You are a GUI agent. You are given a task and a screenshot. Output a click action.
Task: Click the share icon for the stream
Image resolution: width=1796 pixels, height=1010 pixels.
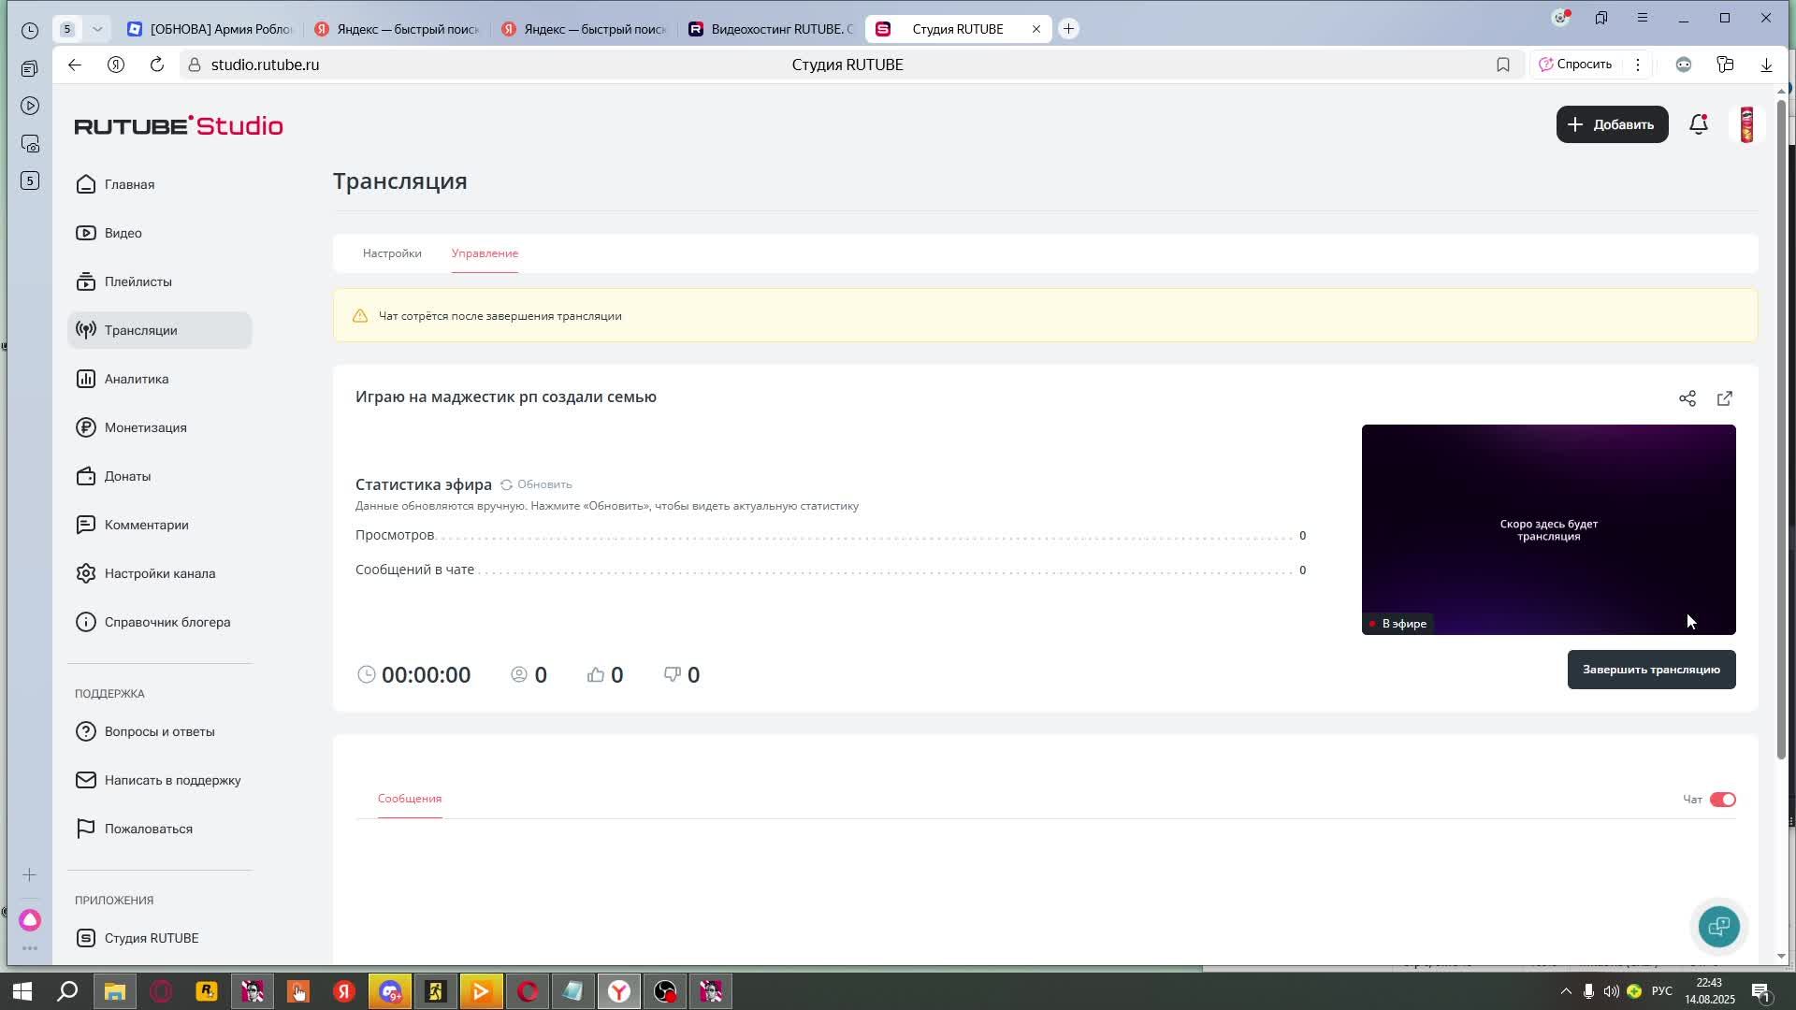point(1687,398)
